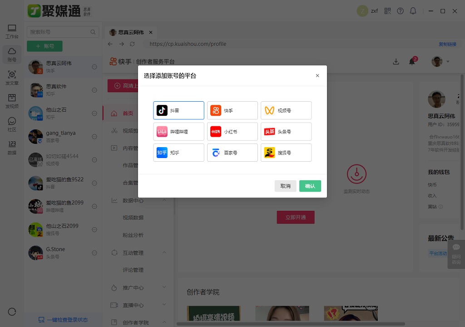465x327 pixels.
Task: Switch to the 思真云阿伟 tab
Action: [x=130, y=32]
